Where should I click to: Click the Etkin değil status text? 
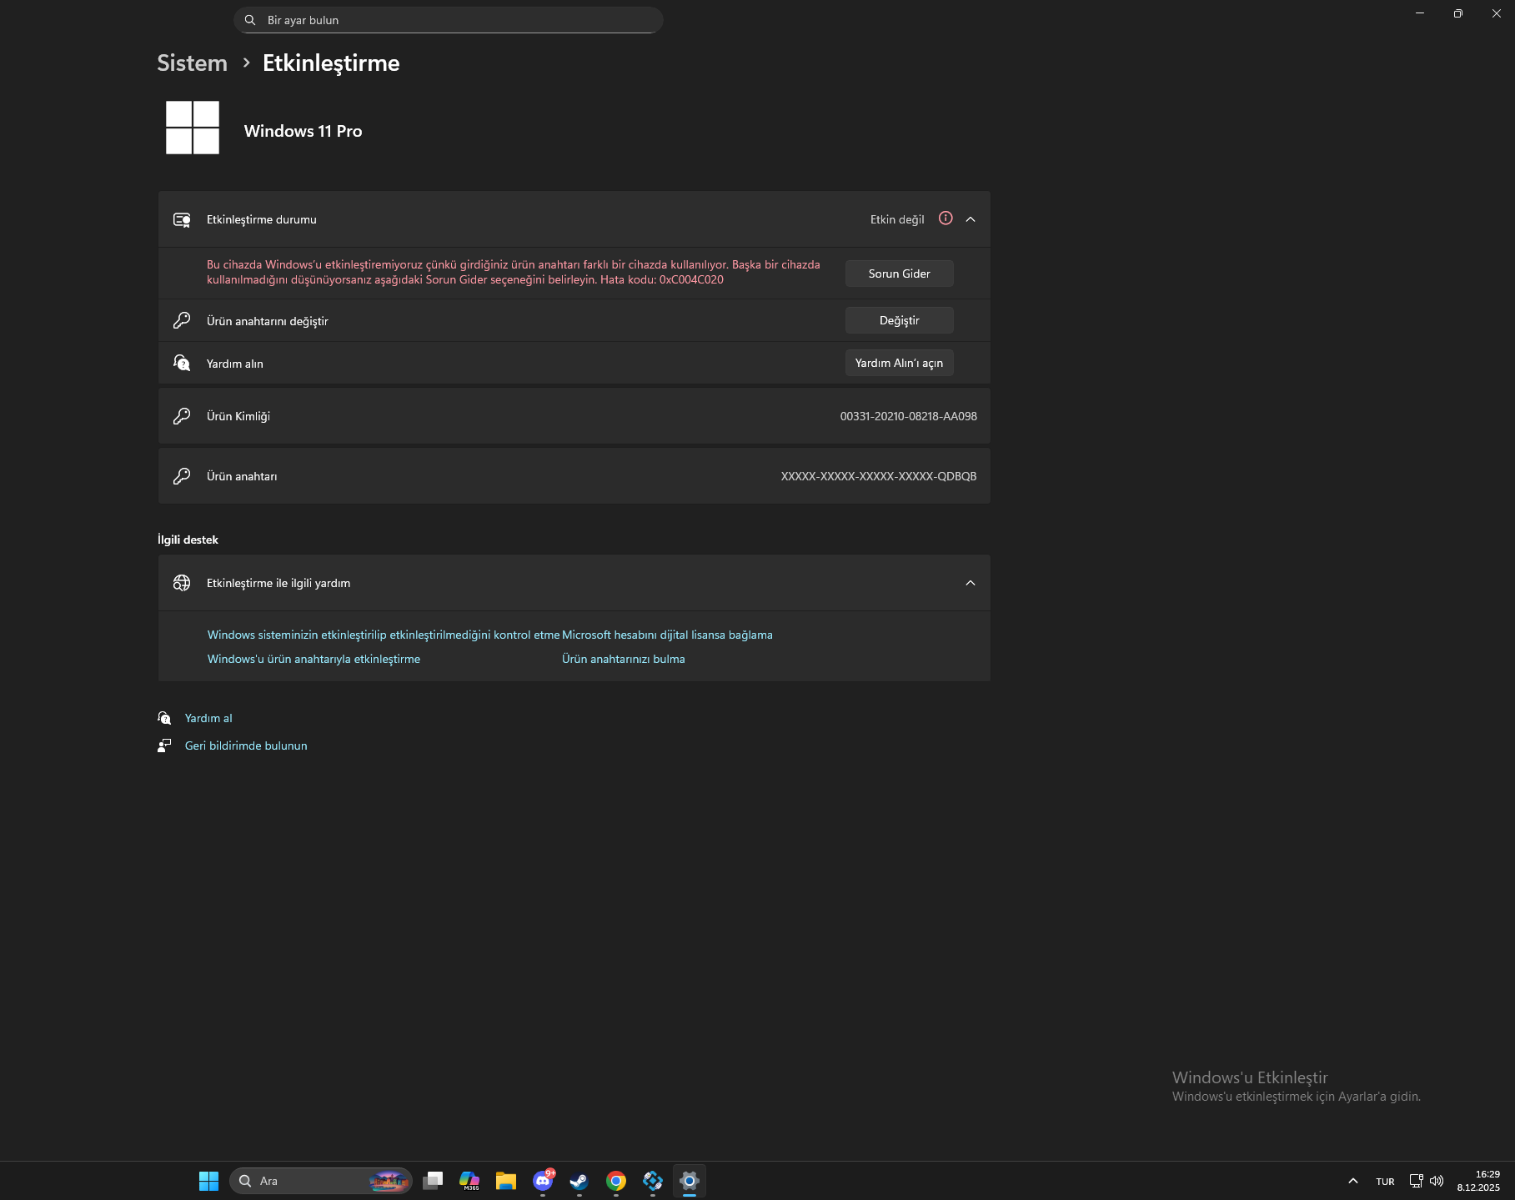click(x=897, y=219)
